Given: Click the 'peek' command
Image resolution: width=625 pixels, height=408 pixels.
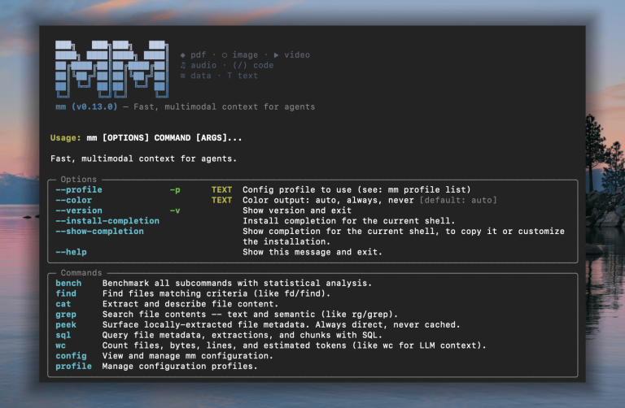Looking at the screenshot, I should pyautogui.click(x=66, y=324).
